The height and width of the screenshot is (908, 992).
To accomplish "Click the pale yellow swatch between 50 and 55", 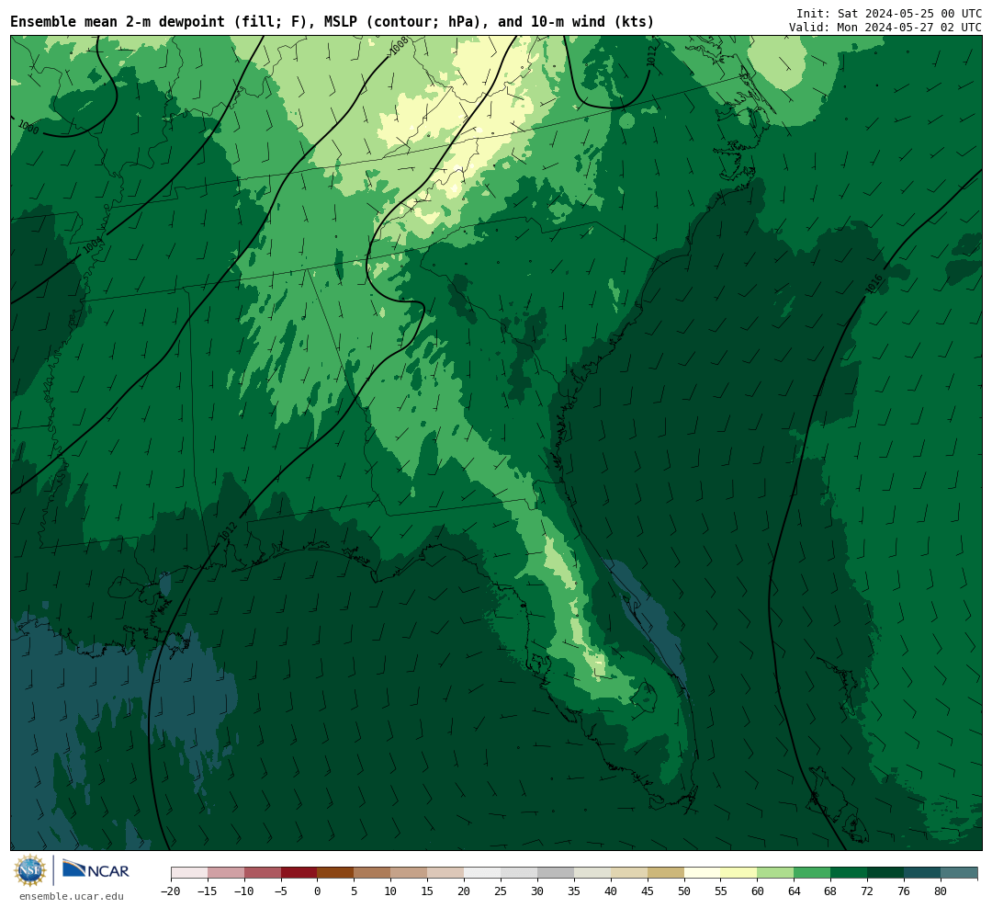I will [x=703, y=873].
